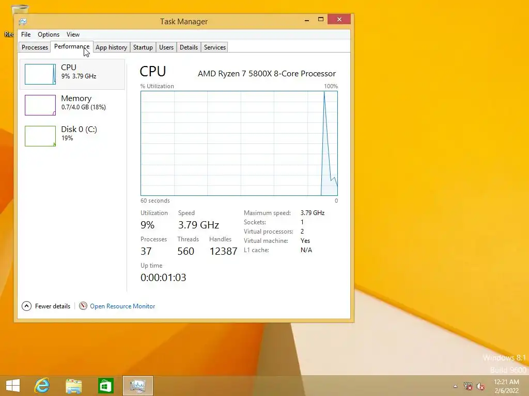Close the Task Manager window

pyautogui.click(x=339, y=20)
